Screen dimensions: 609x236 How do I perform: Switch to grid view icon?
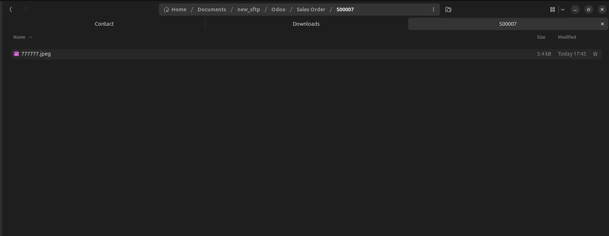tap(552, 9)
